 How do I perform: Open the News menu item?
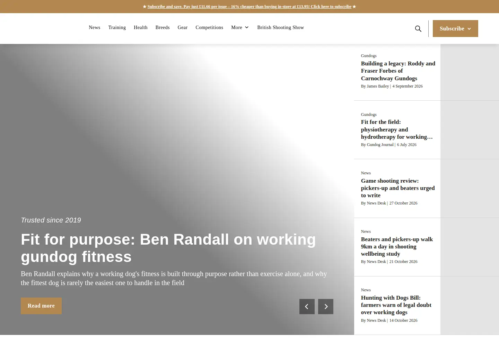click(95, 27)
